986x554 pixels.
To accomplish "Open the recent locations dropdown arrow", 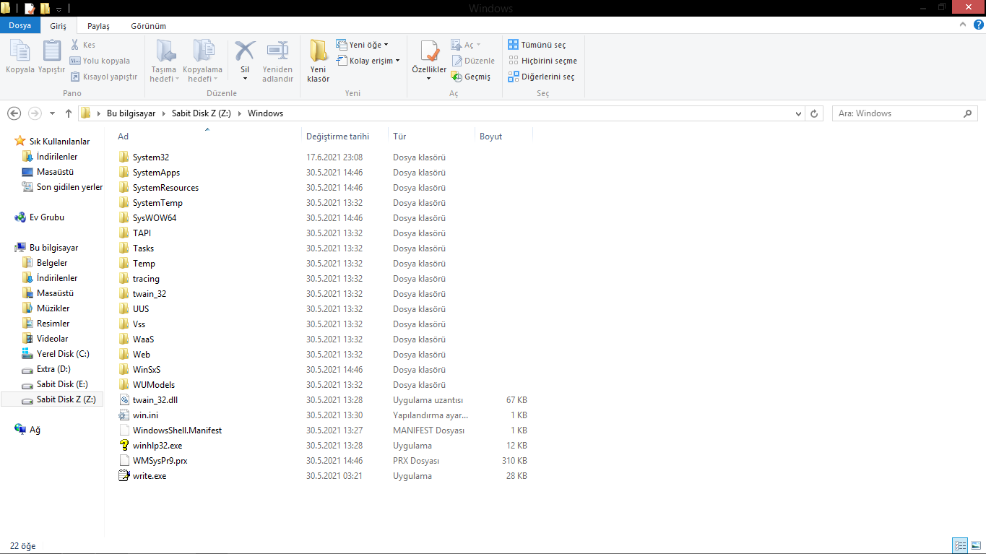I will [52, 113].
